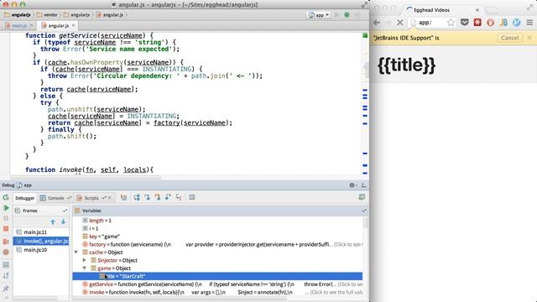This screenshot has height=302, width=537.
Task: Click vendor breadcrumb folder
Action: coord(47,15)
